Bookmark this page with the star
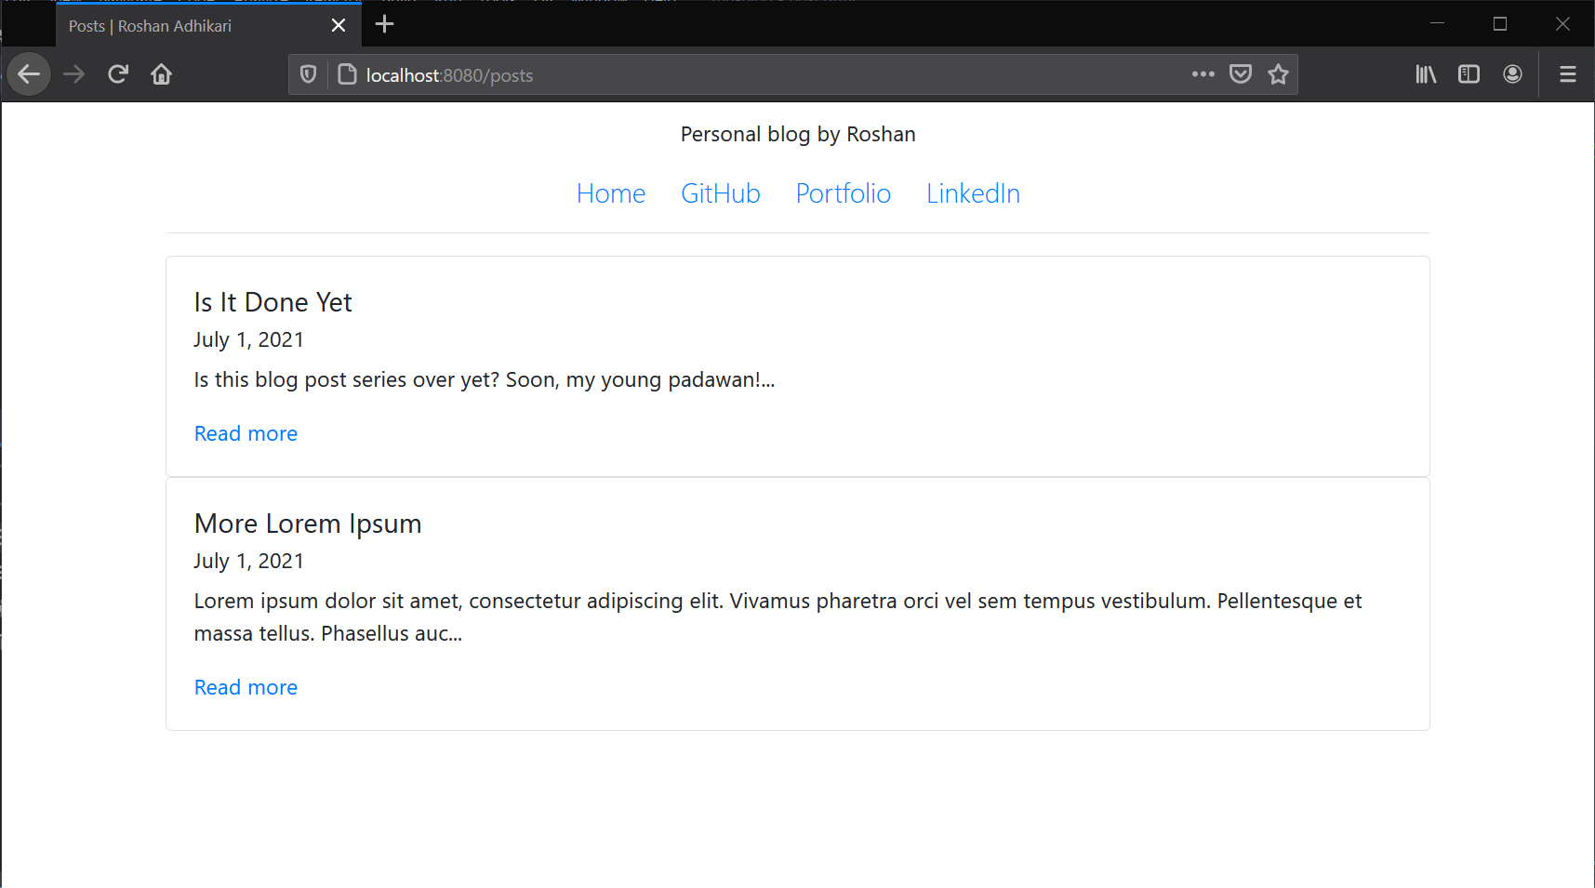Viewport: 1595px width, 888px height. point(1279,74)
